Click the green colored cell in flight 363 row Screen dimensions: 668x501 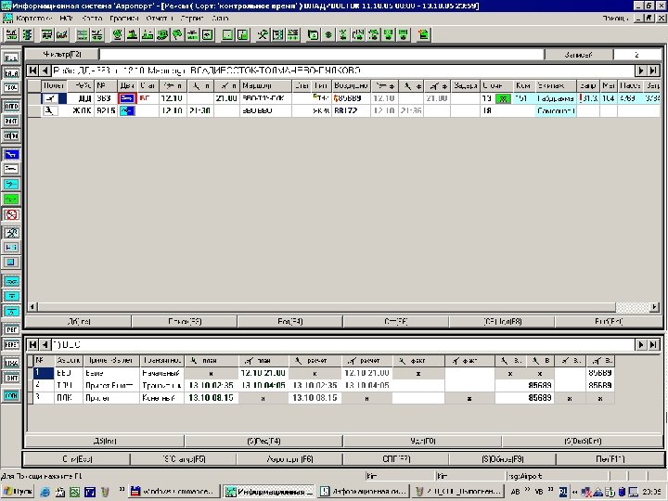coord(504,98)
